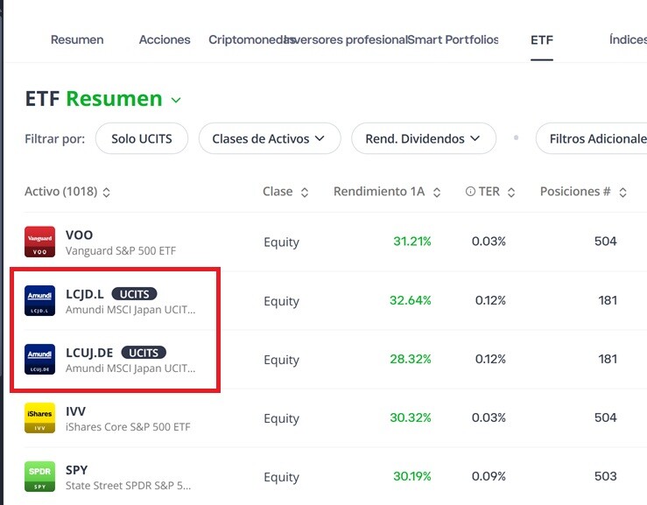Open the Inversores profesionales tab
Screen dimensions: 647x505
coord(347,39)
